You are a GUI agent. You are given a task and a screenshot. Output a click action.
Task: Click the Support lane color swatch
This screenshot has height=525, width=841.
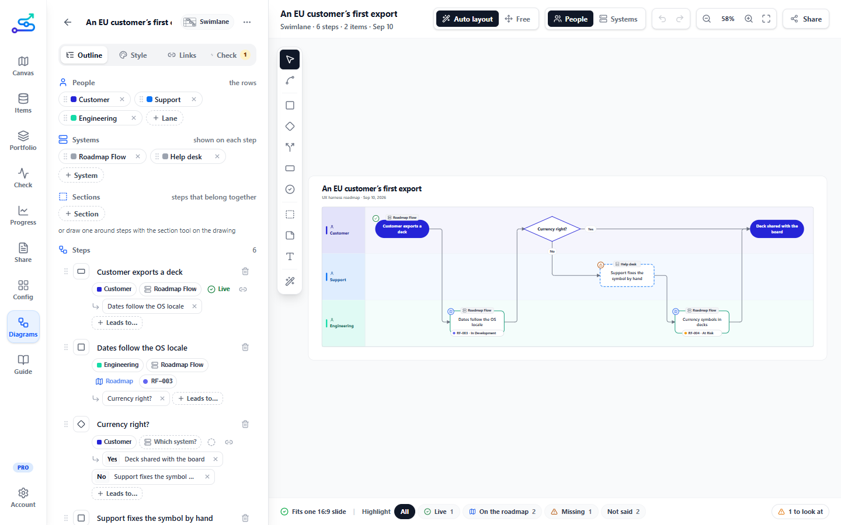[x=150, y=100]
